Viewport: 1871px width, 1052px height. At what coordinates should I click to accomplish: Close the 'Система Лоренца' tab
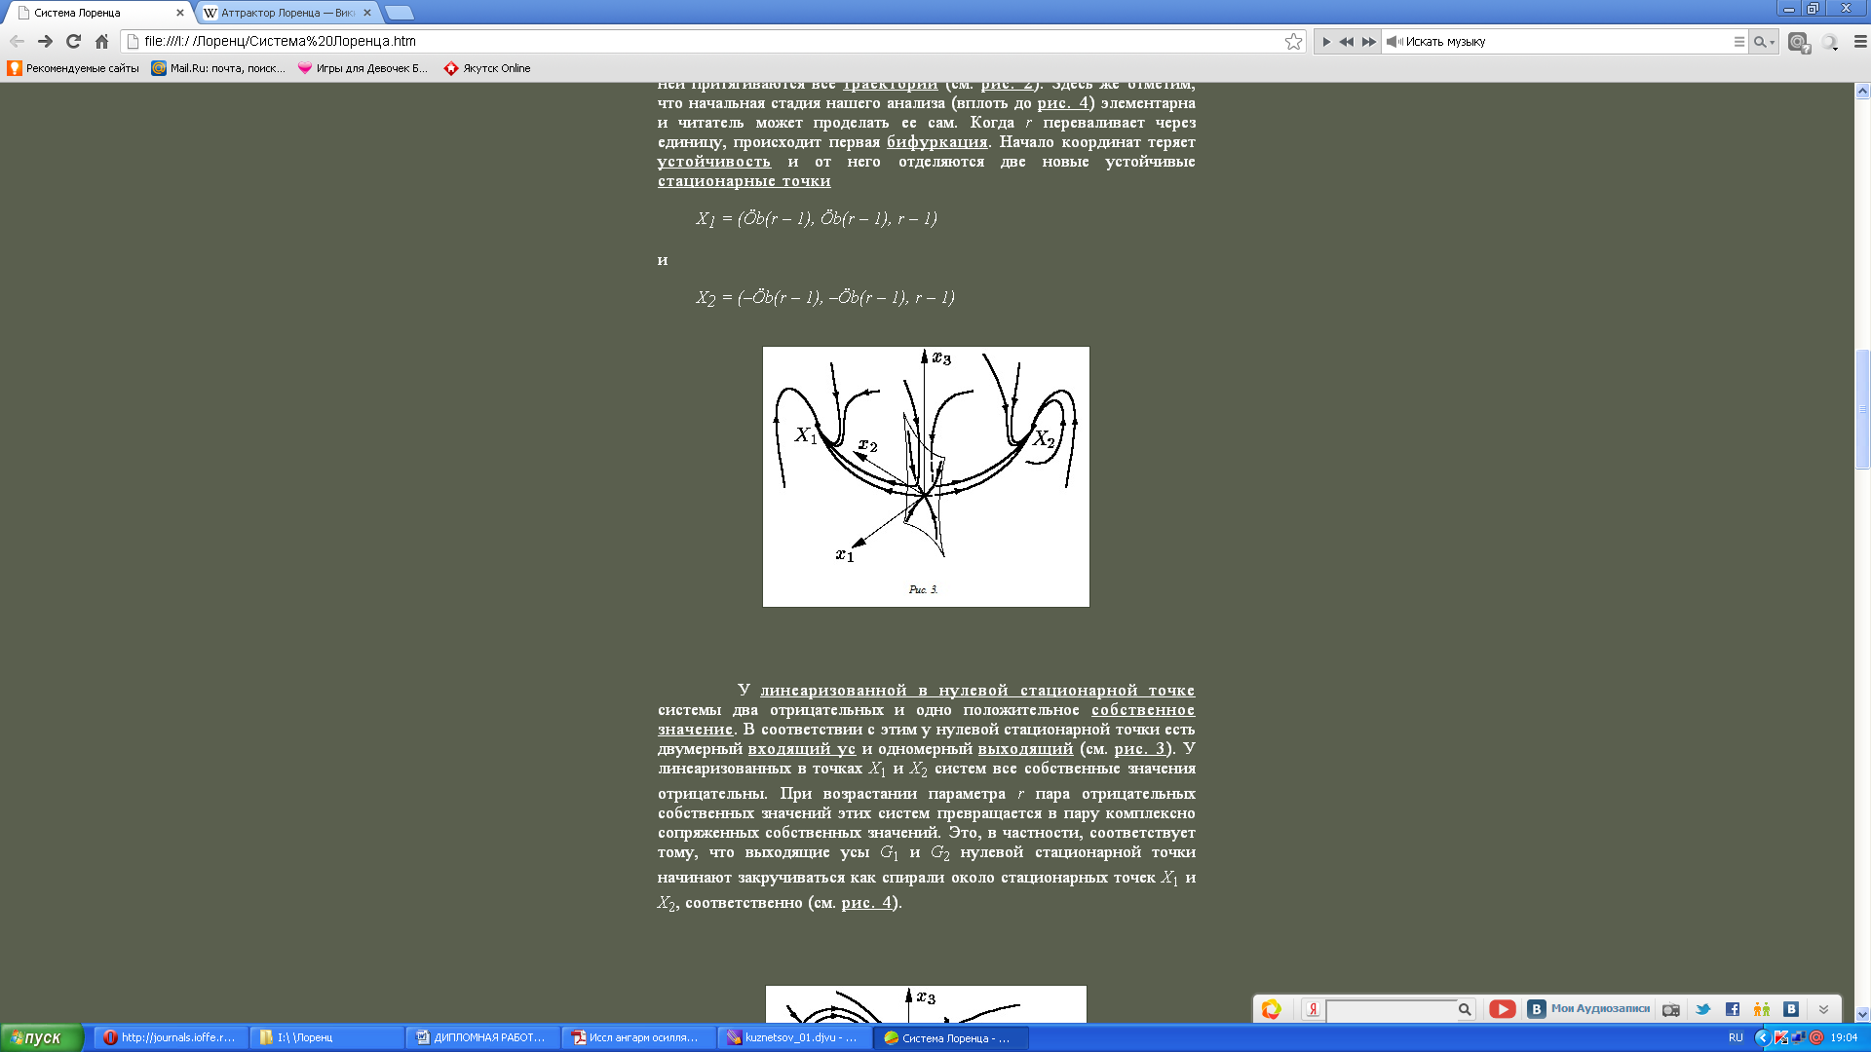coord(179,13)
